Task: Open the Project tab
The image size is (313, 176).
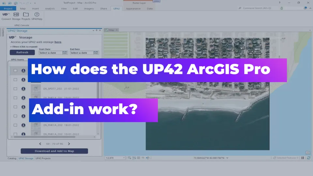Action: (8, 8)
